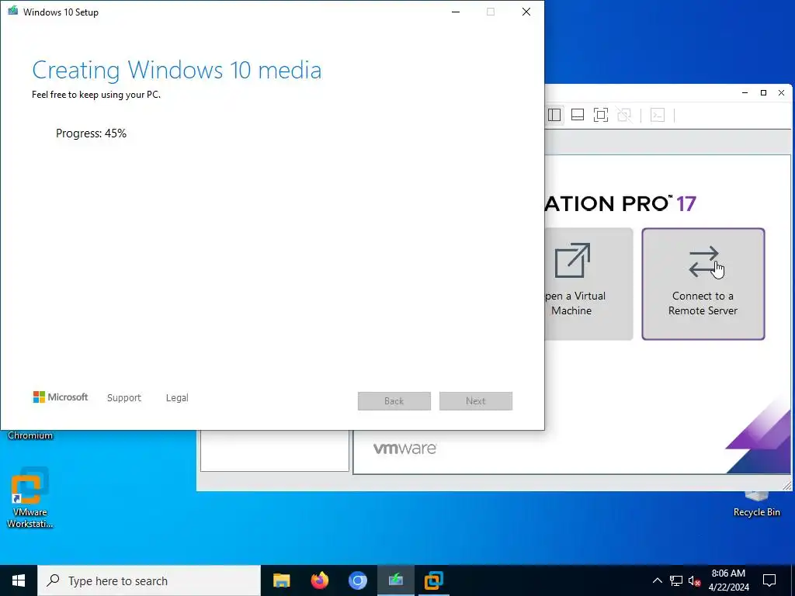Open the Recycle Bin desktop icon
This screenshot has width=795, height=596.
(x=756, y=504)
